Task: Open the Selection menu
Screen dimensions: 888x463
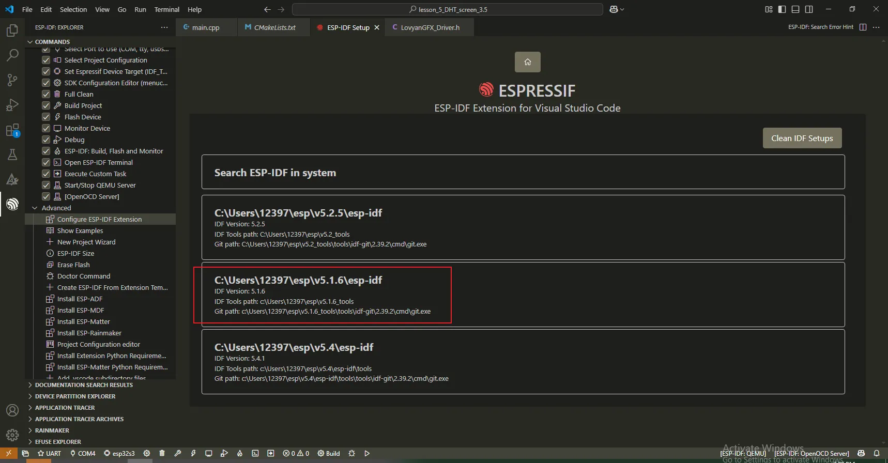Action: tap(73, 9)
